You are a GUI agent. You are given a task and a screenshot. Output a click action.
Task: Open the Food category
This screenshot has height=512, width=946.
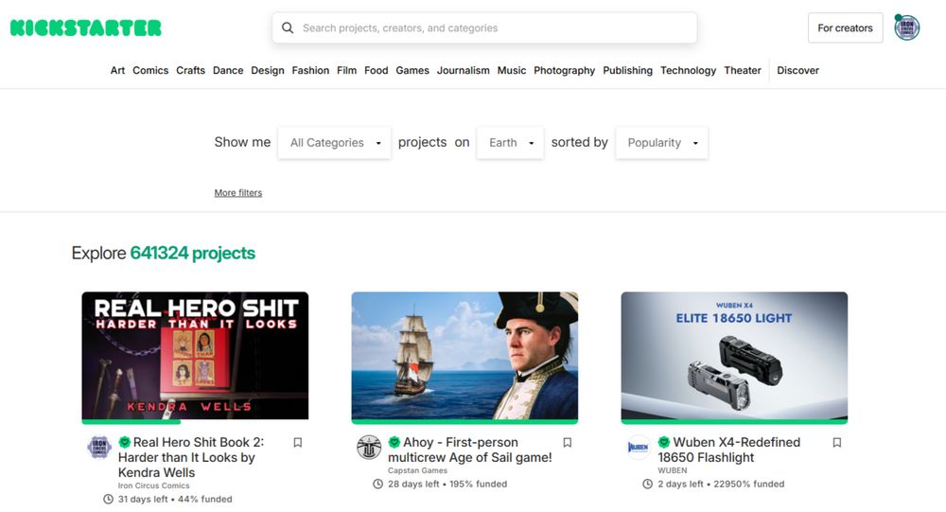pos(376,71)
